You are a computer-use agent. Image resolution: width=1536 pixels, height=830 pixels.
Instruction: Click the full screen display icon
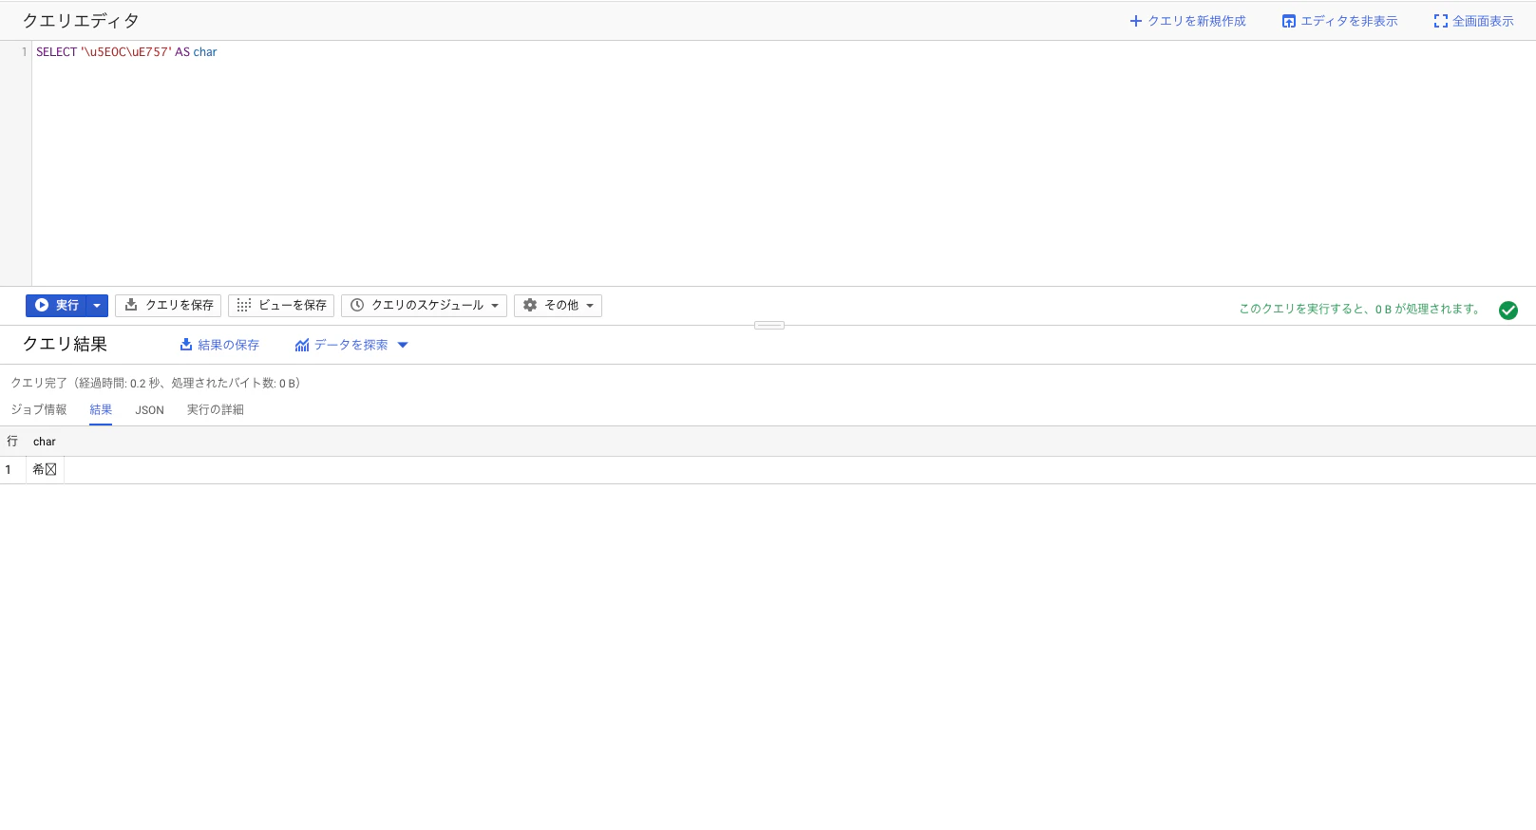click(1441, 21)
